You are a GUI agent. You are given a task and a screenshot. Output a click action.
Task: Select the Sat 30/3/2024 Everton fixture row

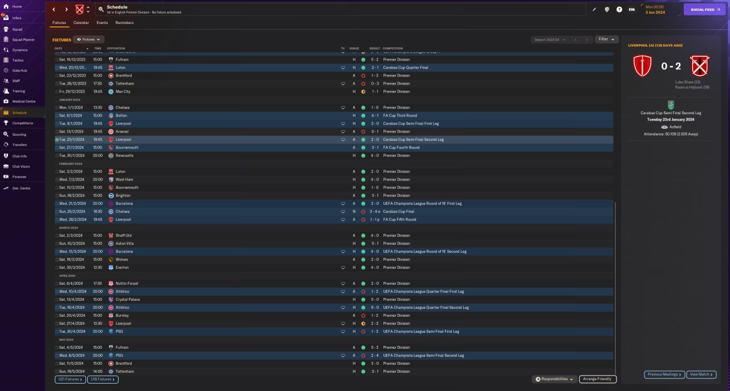pyautogui.click(x=334, y=267)
